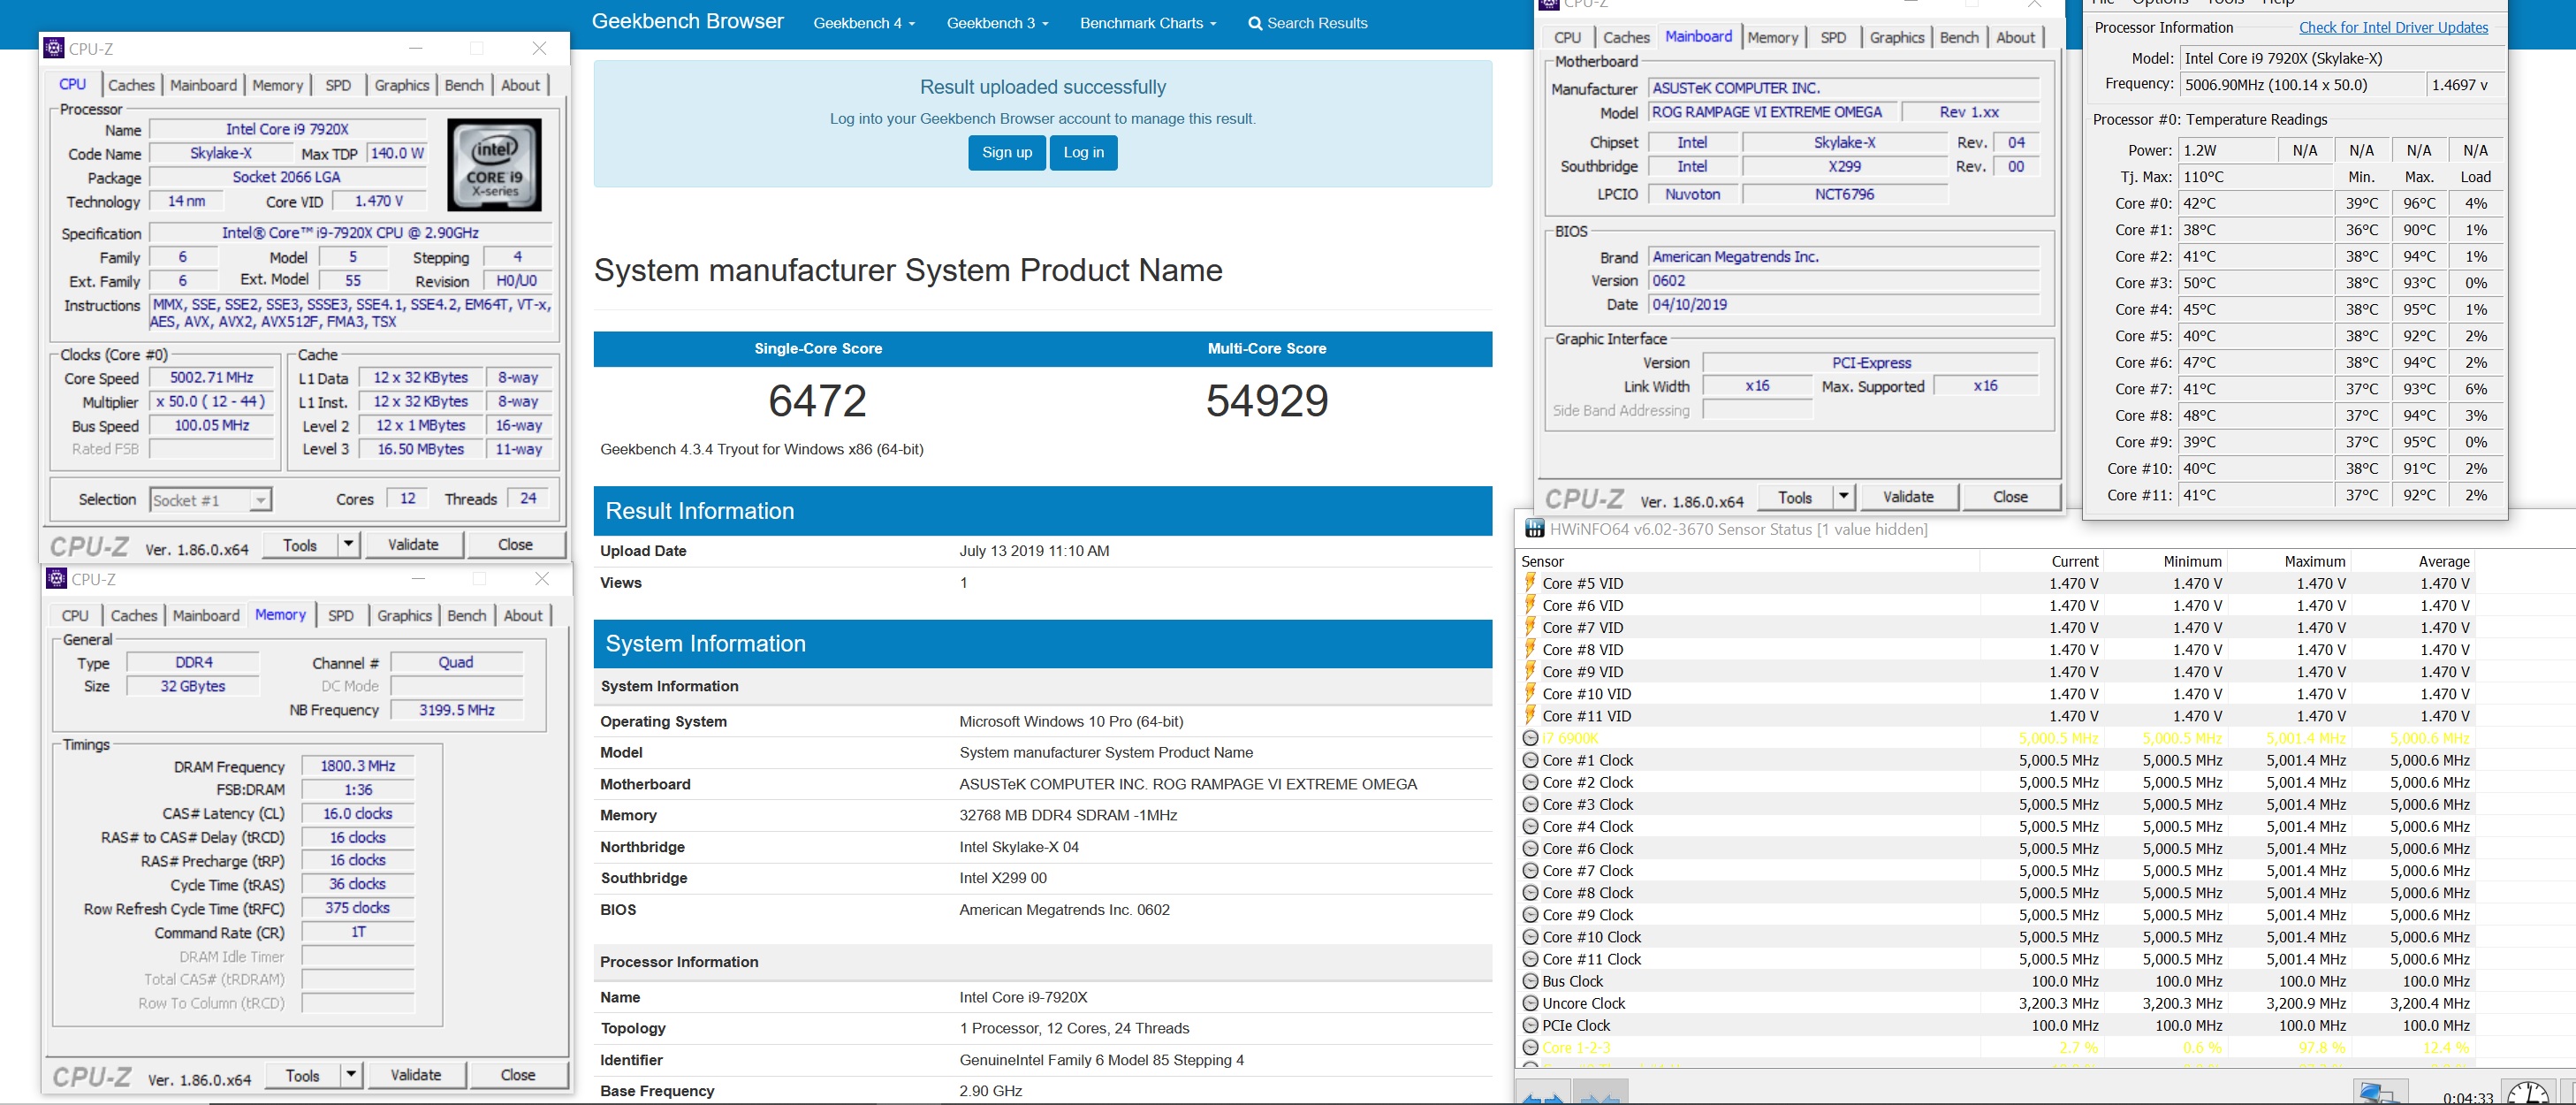This screenshot has width=2576, height=1105.
Task: Click the clock icon for Uncore Clock
Action: 1530,1003
